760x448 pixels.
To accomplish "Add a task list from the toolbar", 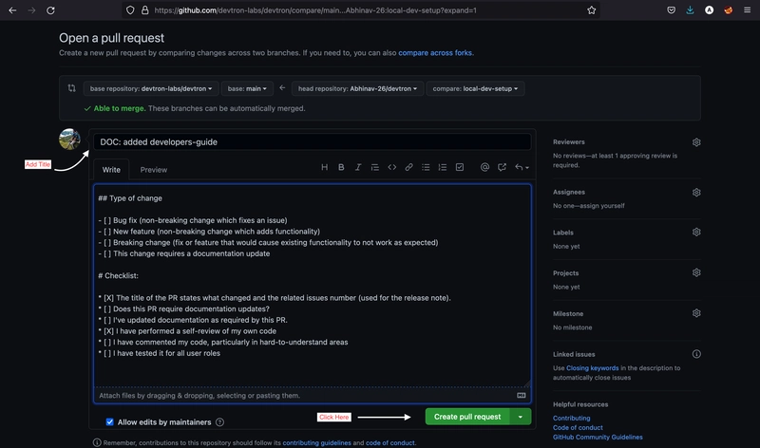I will click(x=460, y=167).
